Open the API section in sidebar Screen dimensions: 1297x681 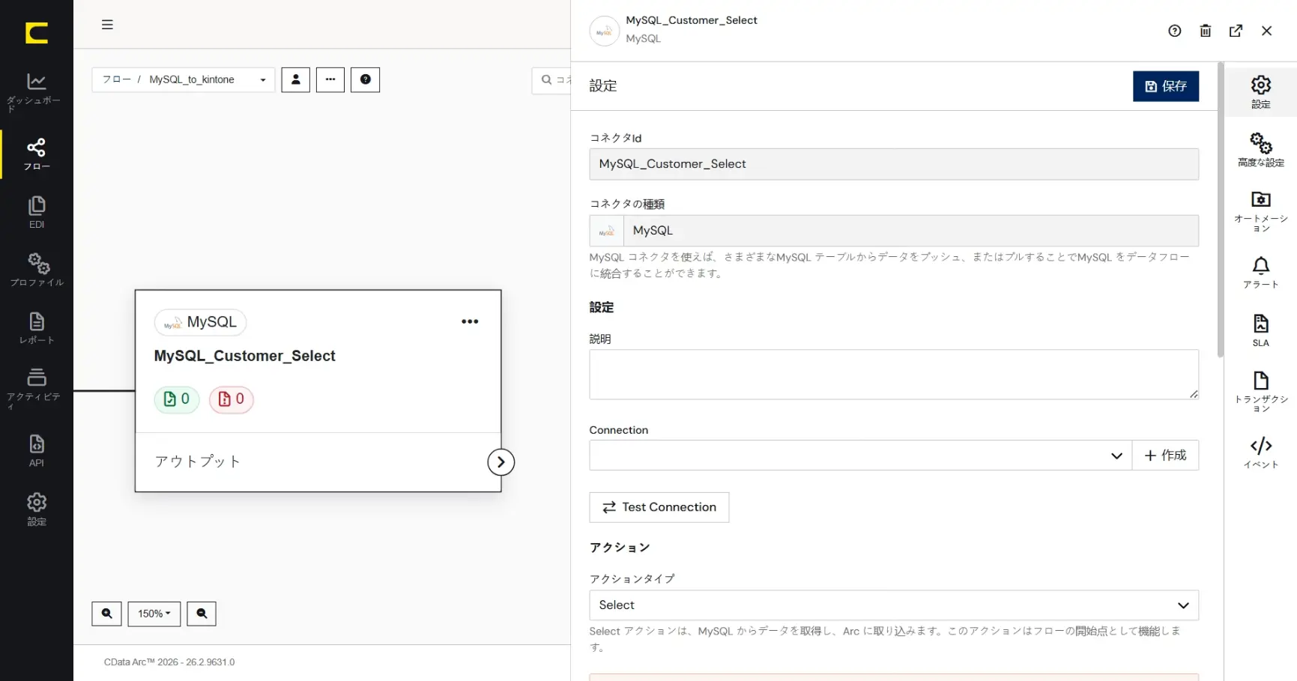tap(36, 451)
